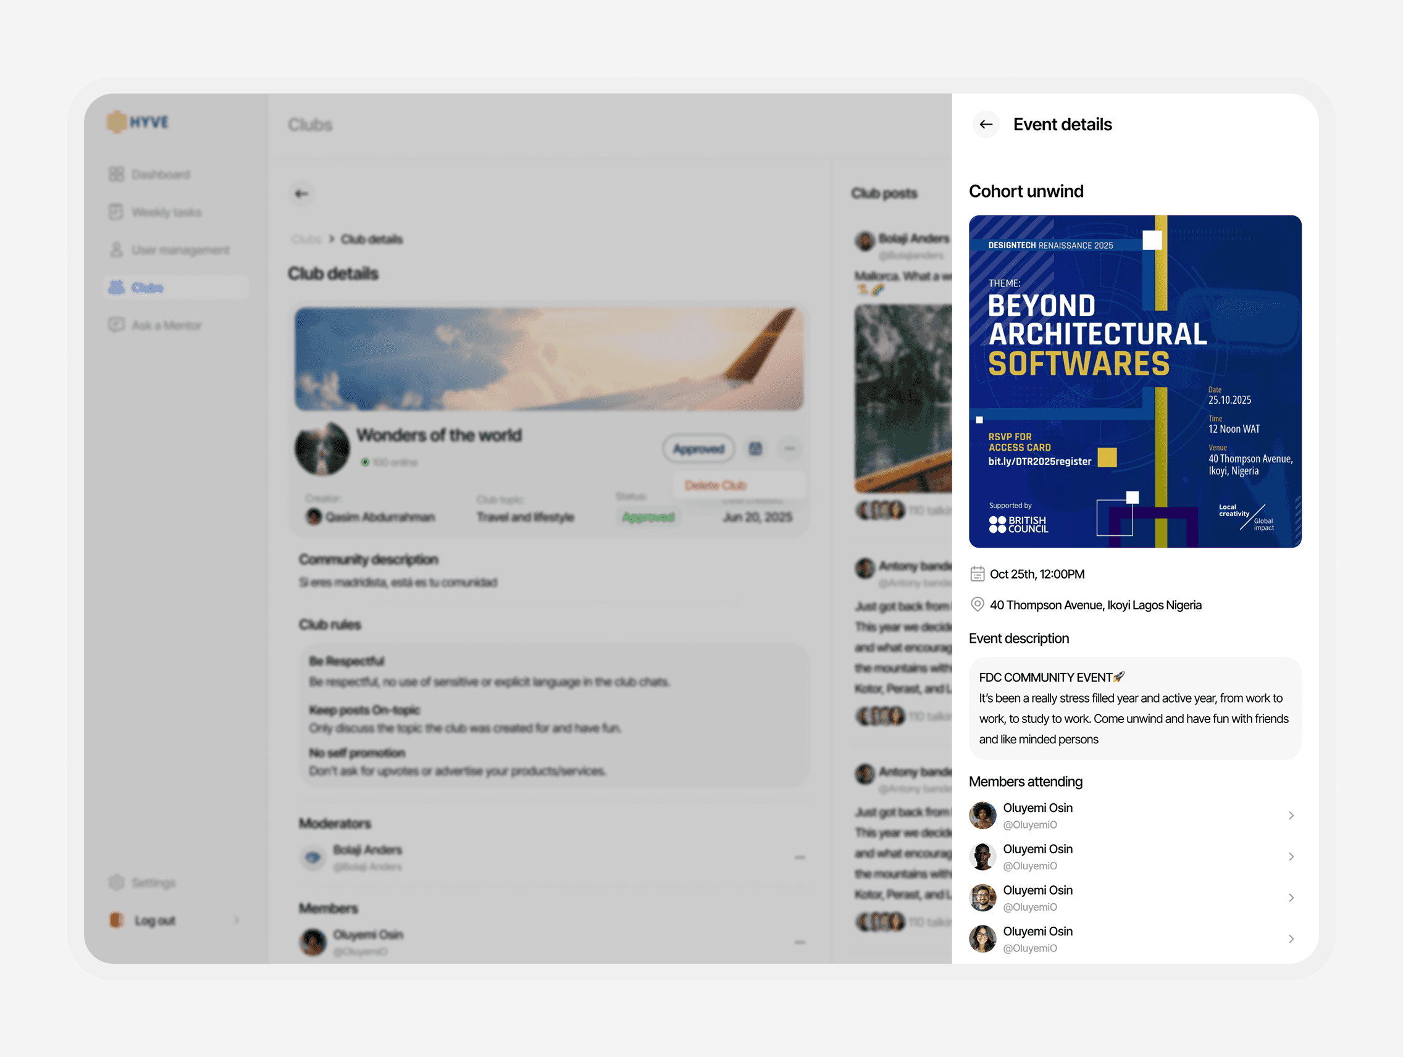The width and height of the screenshot is (1403, 1057).
Task: Click the Clubs people icon in sidebar
Action: click(x=115, y=287)
